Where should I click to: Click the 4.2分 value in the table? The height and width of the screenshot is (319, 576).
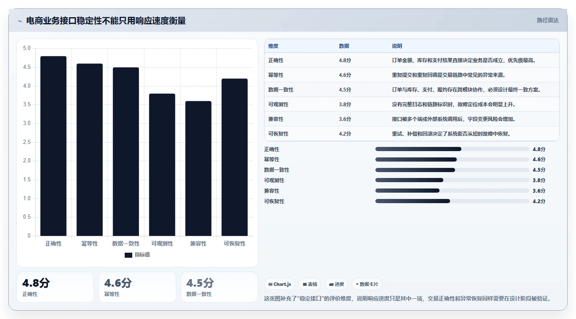[x=345, y=134]
